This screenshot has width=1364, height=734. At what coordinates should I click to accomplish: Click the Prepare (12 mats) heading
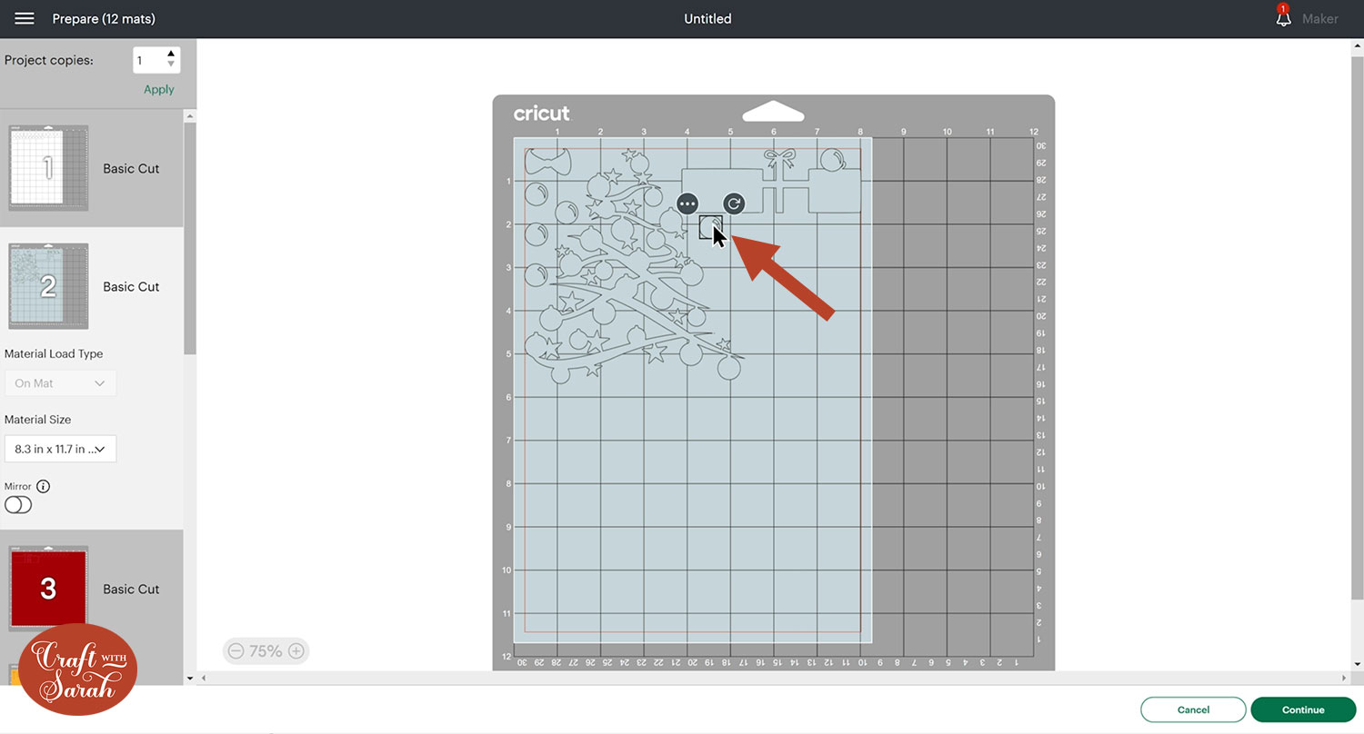pos(104,19)
